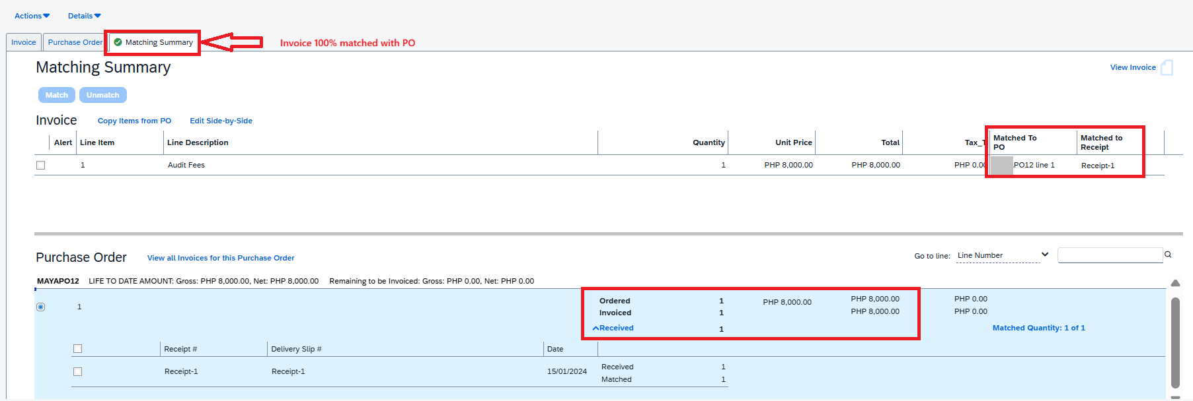The height and width of the screenshot is (401, 1193).
Task: Click the green check icon on Matching Summary tab
Action: [x=118, y=42]
